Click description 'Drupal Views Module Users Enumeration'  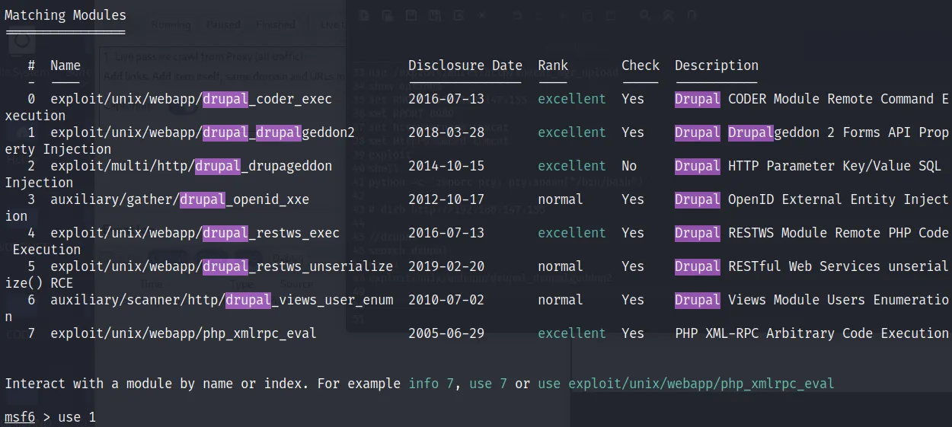point(812,300)
